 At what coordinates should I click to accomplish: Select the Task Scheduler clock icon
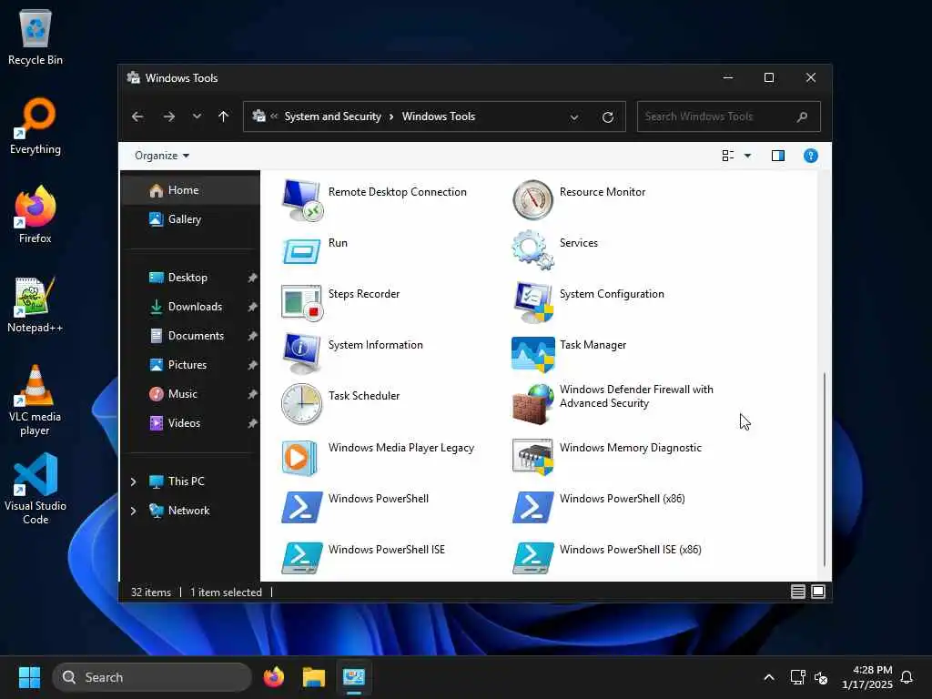click(x=302, y=404)
